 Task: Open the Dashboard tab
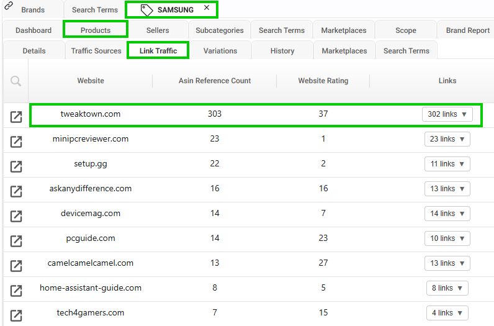click(x=34, y=30)
